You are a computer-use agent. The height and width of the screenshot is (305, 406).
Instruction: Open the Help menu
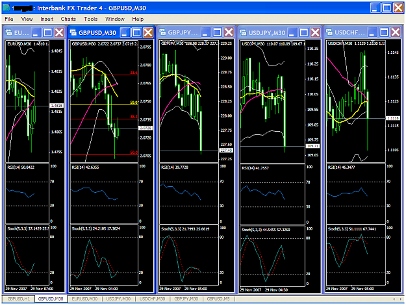point(138,19)
